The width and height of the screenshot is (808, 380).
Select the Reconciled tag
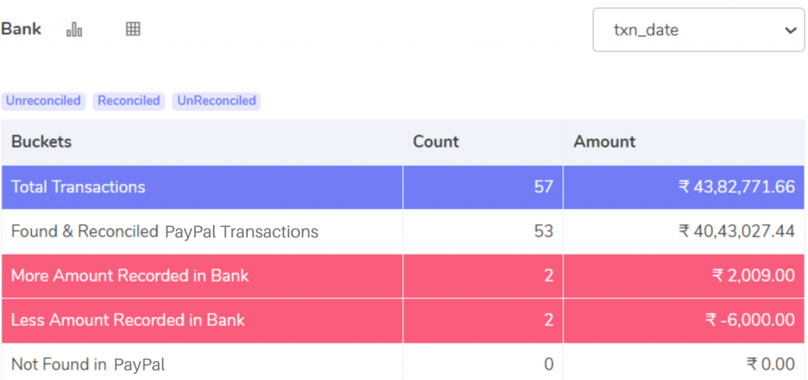129,100
